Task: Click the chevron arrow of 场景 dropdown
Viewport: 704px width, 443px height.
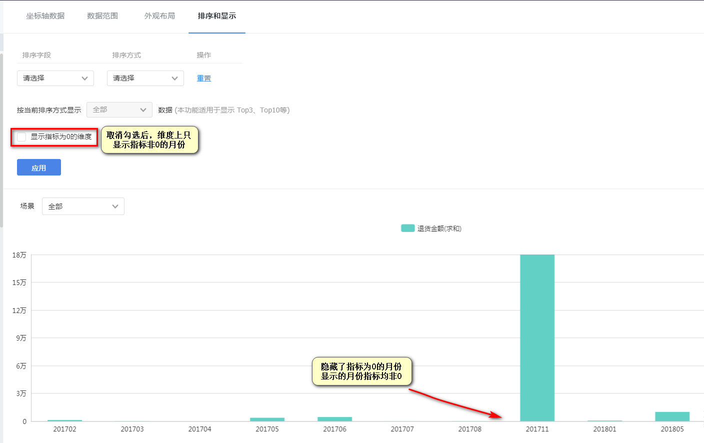Action: coord(115,206)
